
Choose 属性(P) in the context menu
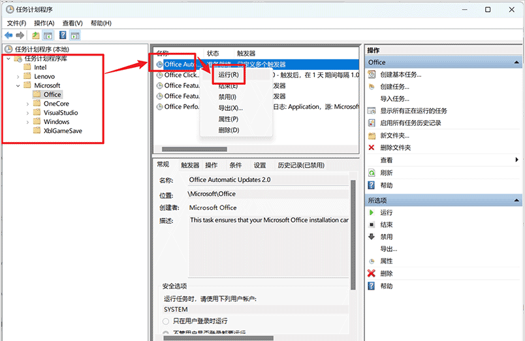coord(229,119)
